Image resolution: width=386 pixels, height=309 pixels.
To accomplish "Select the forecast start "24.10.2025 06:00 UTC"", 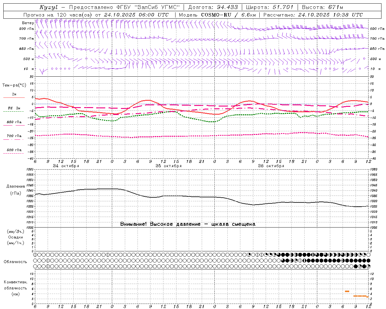I will click(x=136, y=15).
